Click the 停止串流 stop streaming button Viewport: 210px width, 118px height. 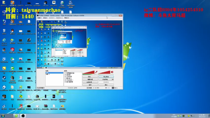point(106,77)
